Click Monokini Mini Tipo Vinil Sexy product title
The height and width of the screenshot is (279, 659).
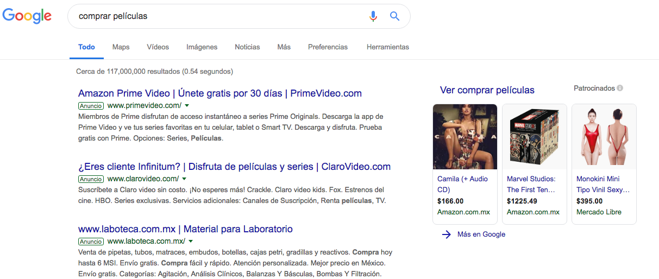tap(603, 185)
